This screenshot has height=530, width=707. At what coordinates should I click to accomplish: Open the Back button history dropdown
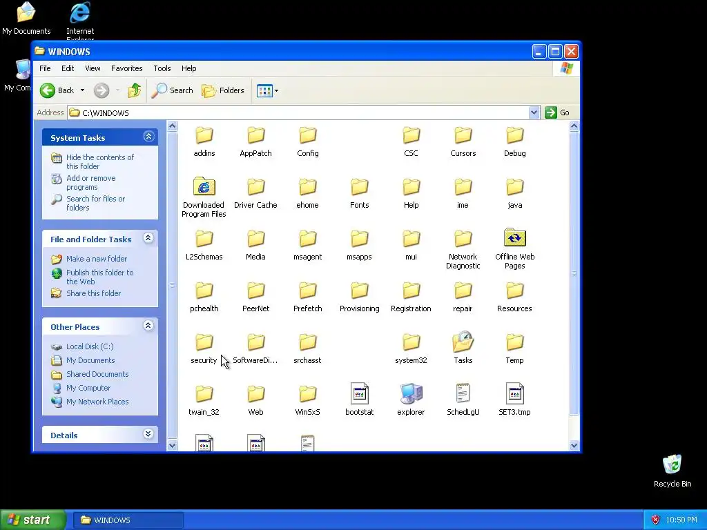tap(83, 90)
